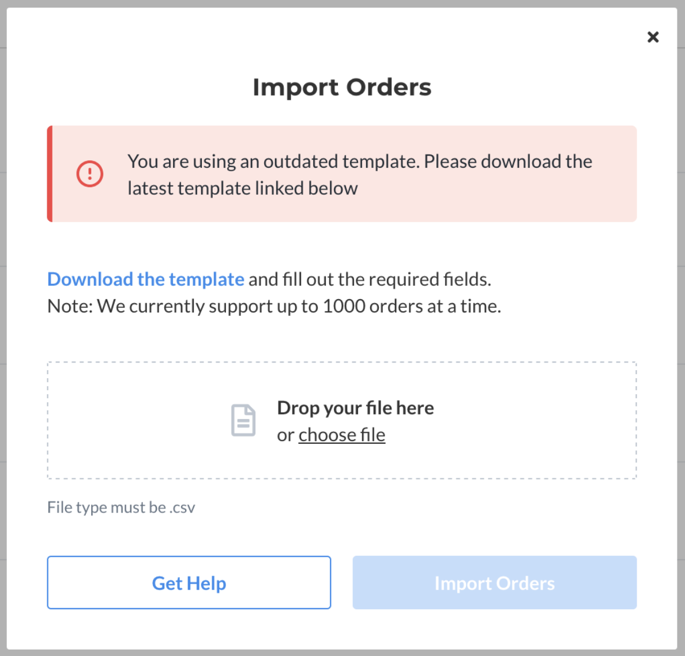Select the outdated template warning message text
The image size is (685, 656).
click(360, 175)
